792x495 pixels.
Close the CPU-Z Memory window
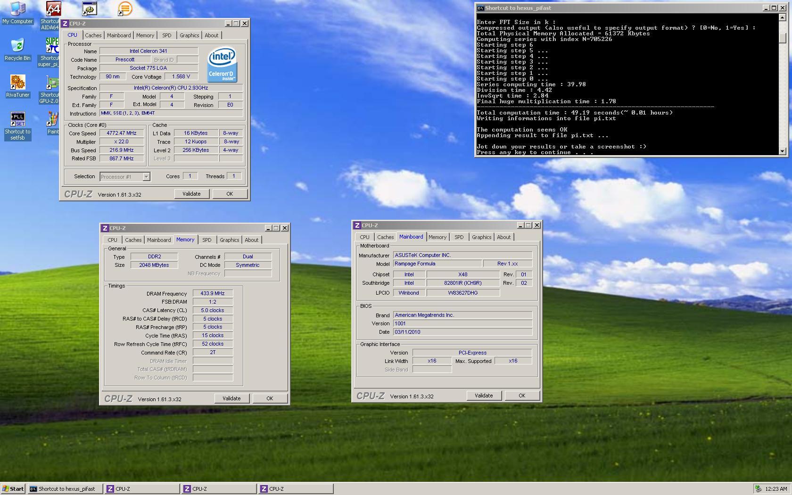pyautogui.click(x=285, y=228)
